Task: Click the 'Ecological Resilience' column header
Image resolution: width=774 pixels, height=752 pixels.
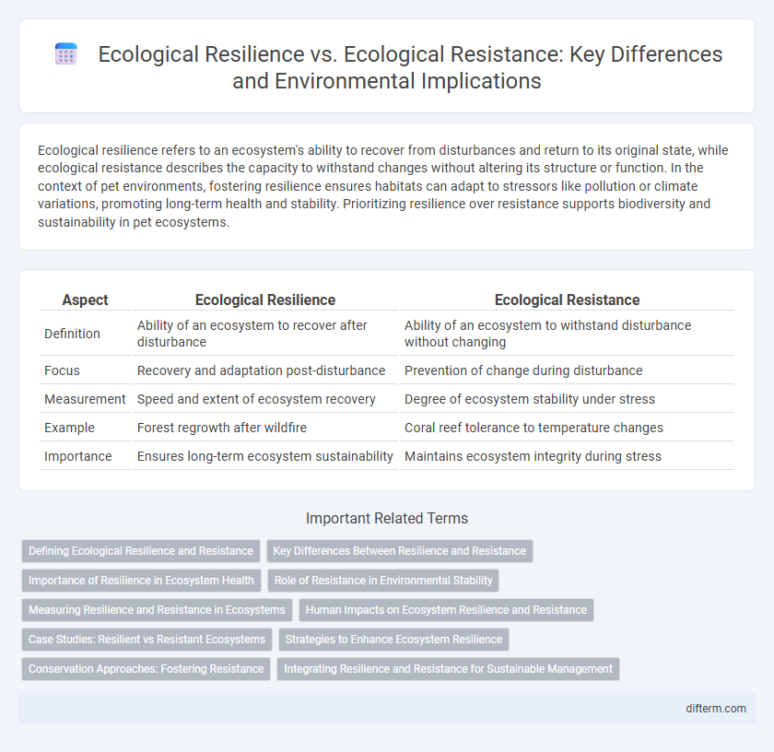Action: click(265, 300)
